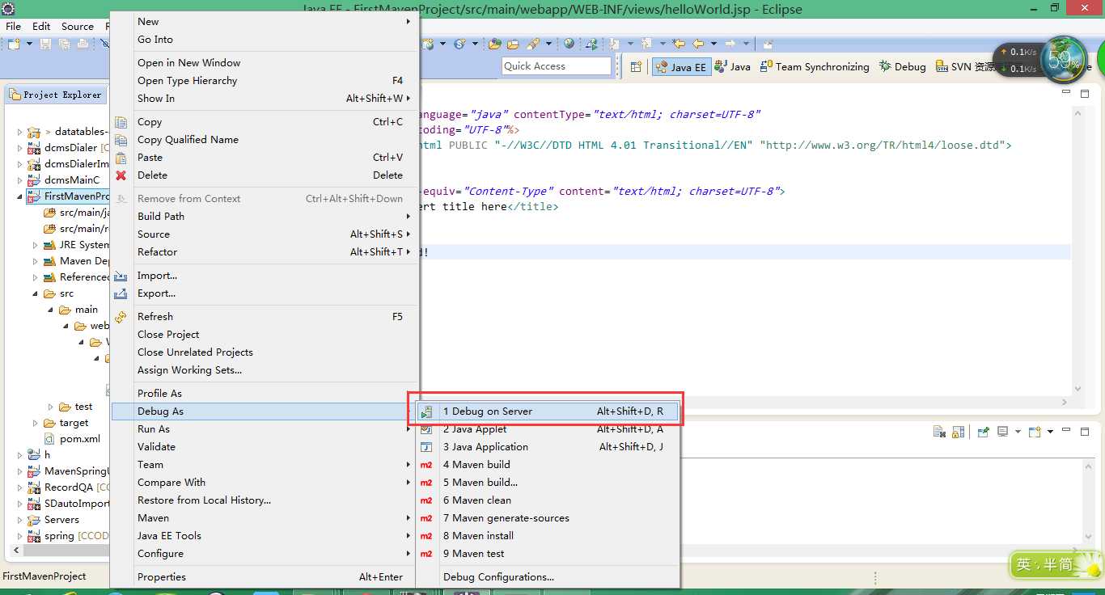1105x595 pixels.
Task: Click the Refresh icon in context menu
Action: [121, 317]
